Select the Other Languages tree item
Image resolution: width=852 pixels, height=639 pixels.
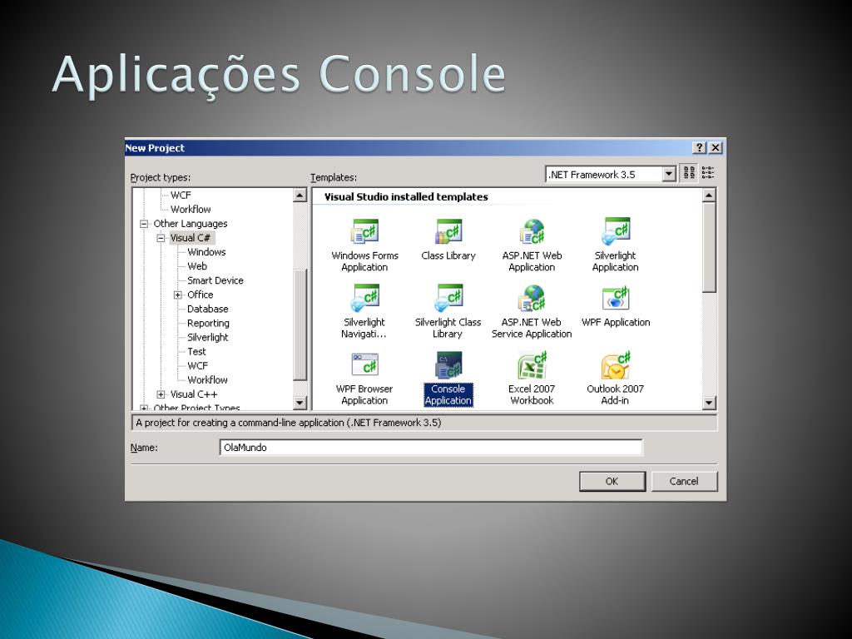[x=191, y=224]
